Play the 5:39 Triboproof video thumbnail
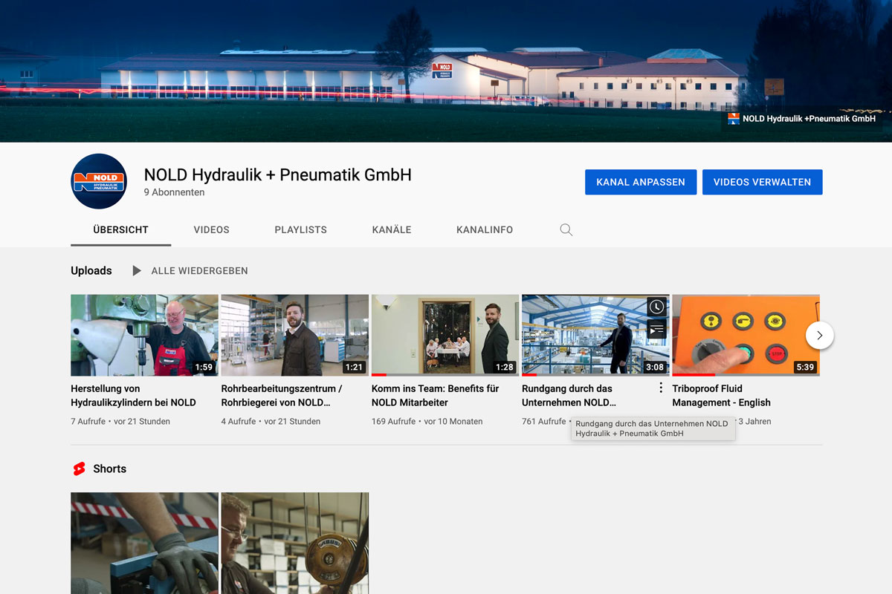This screenshot has width=892, height=594. [x=746, y=335]
